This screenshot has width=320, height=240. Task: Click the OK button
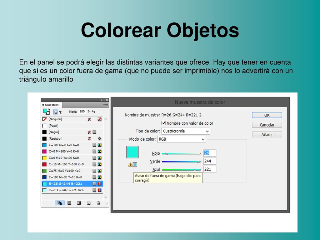coord(267,115)
